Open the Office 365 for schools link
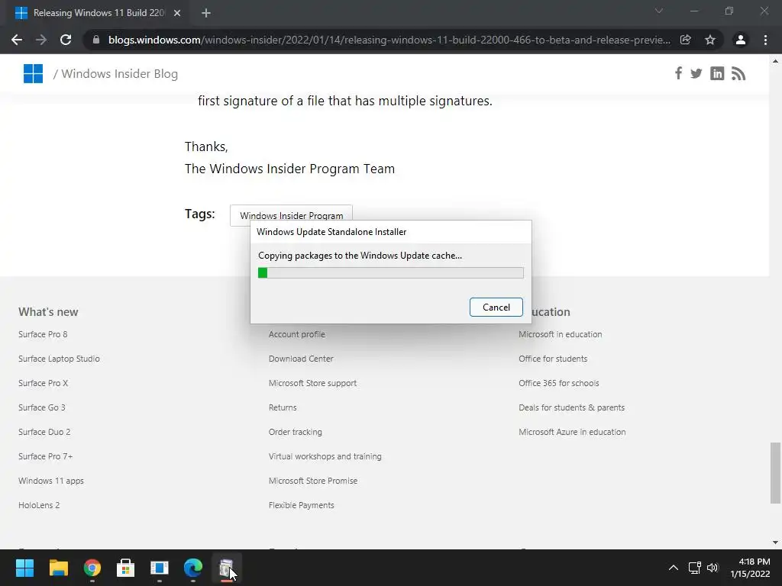Screen dimensions: 782x586 558,383
